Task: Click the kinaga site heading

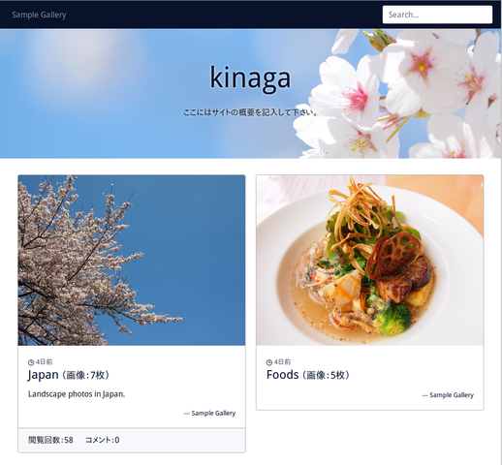Action: pos(250,77)
